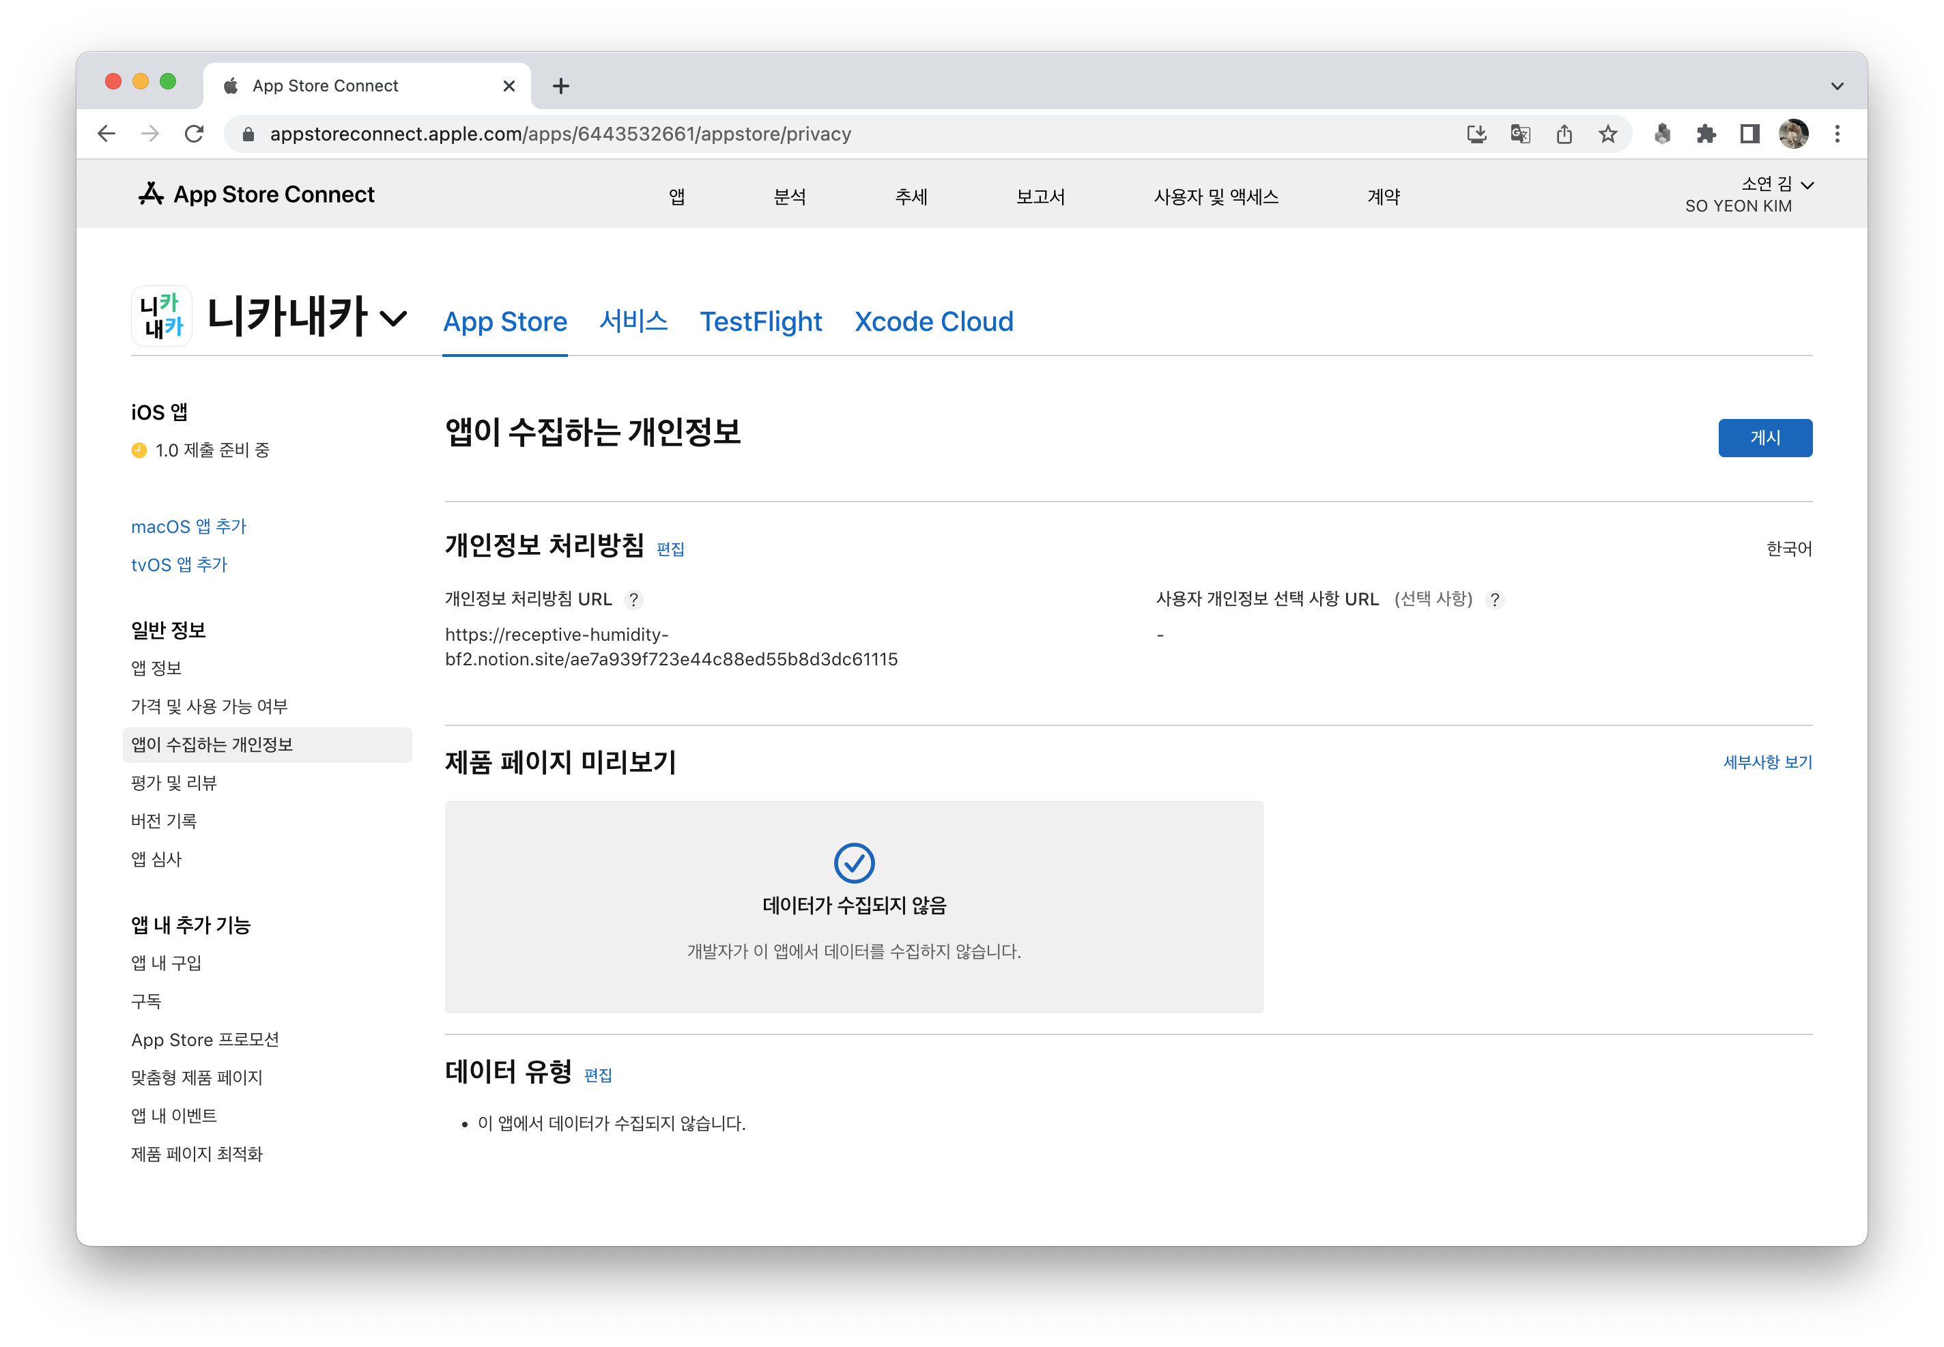Viewport: 1944px width, 1347px height.
Task: Select 앱이 수집하는 개인정보 in sidebar
Action: pyautogui.click(x=267, y=745)
